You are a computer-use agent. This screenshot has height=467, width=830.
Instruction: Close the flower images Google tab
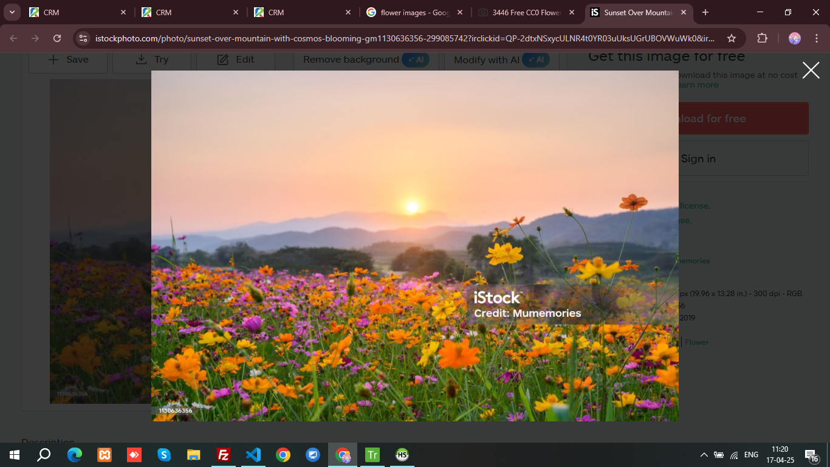[x=459, y=12]
